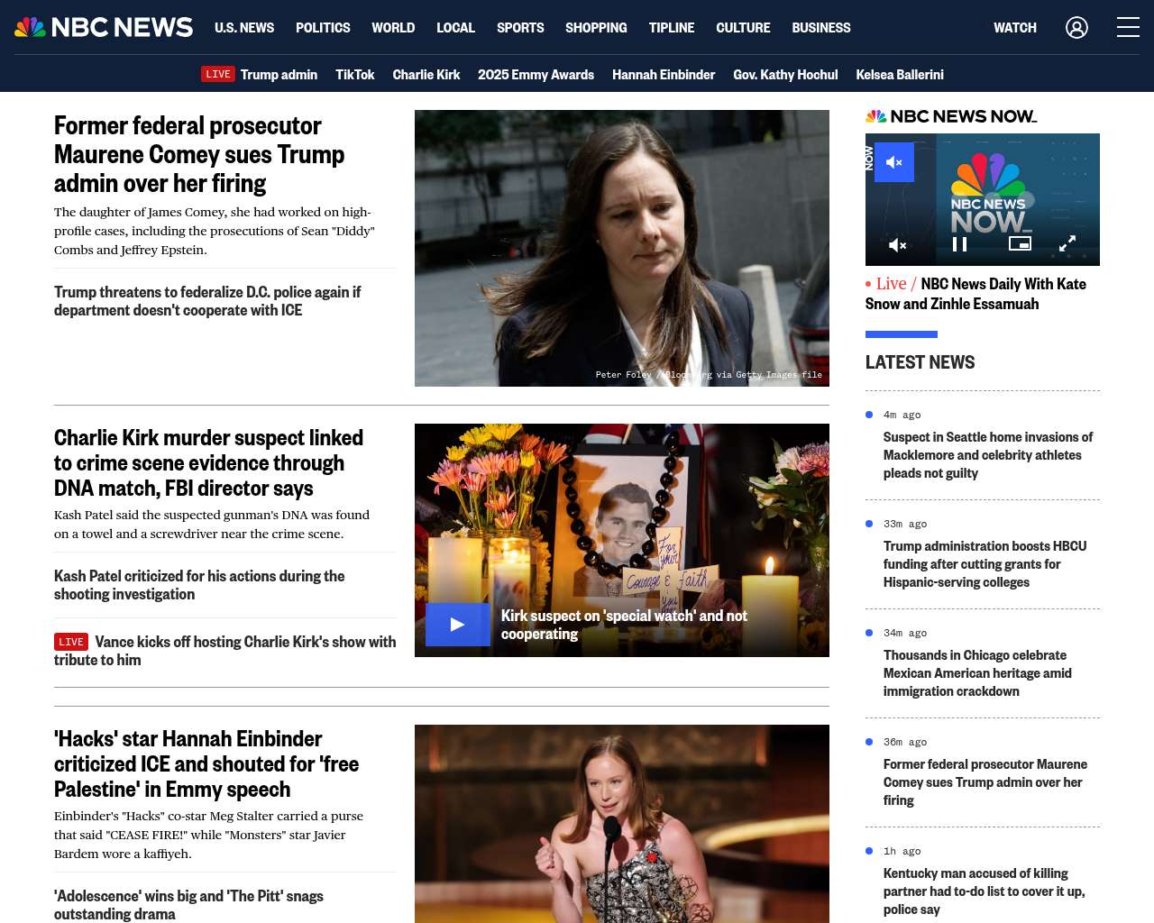Image resolution: width=1154 pixels, height=923 pixels.
Task: Click the Kirk memorial video thumbnail
Action: click(622, 540)
